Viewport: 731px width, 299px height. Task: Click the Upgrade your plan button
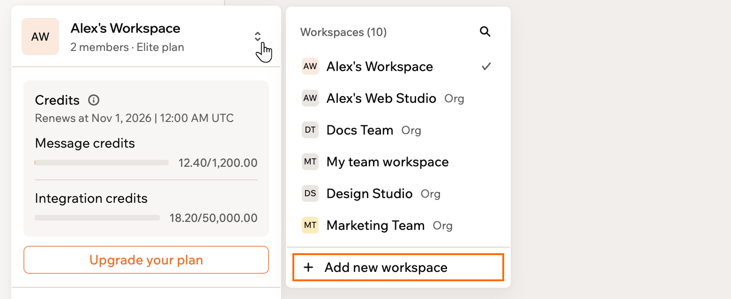(146, 260)
